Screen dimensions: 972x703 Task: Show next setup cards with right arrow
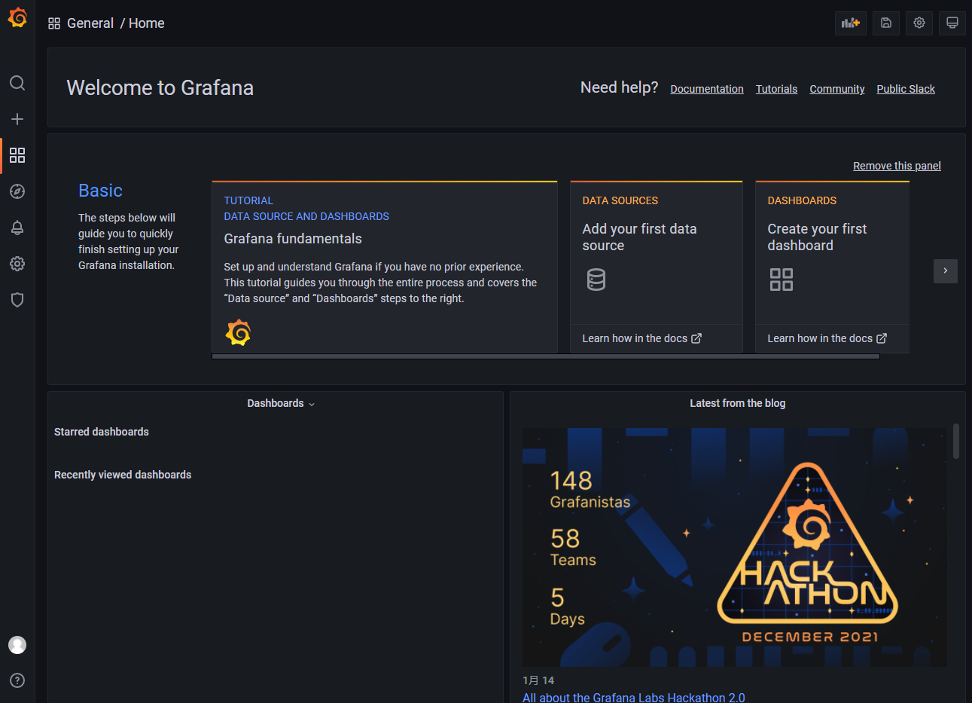945,271
